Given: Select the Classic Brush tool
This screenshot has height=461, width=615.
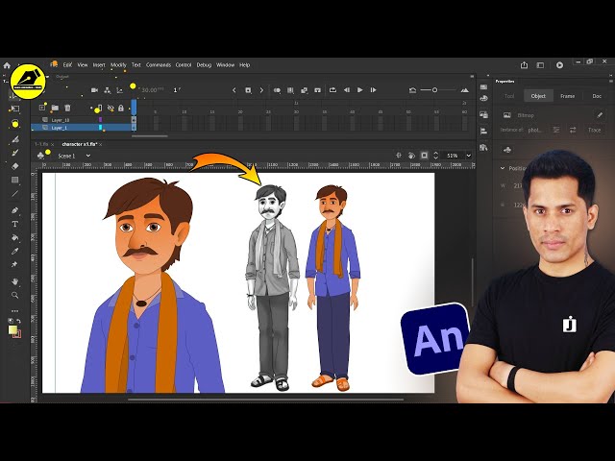Looking at the screenshot, I should 15,153.
